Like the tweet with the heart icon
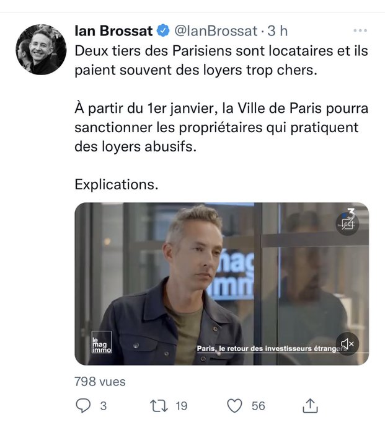 tap(235, 406)
